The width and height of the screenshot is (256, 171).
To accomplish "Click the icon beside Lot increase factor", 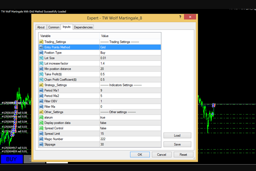I will click(41, 64).
